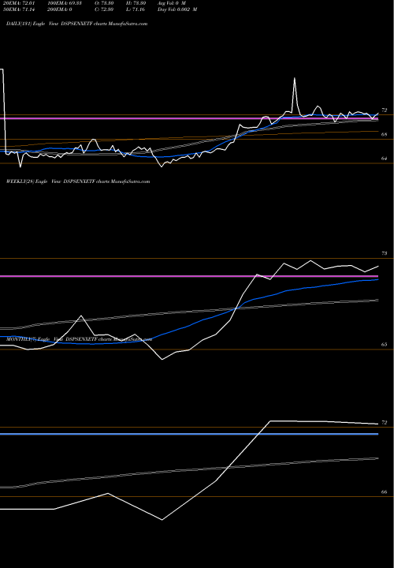Image resolution: width=394 pixels, height=568 pixels.
Task: Click the 66 axis label on monthly chart
Action: point(385,492)
